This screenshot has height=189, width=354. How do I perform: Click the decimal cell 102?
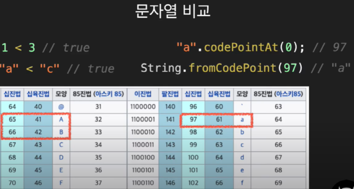point(193,182)
